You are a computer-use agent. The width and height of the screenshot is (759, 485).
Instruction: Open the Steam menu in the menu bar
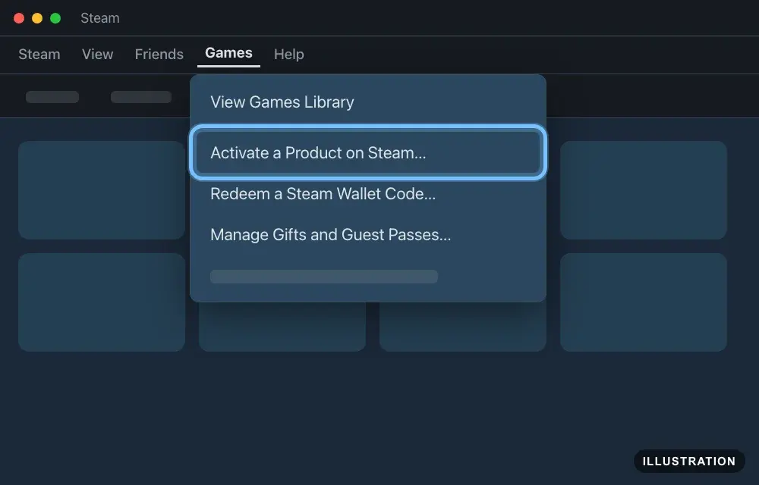[39, 54]
